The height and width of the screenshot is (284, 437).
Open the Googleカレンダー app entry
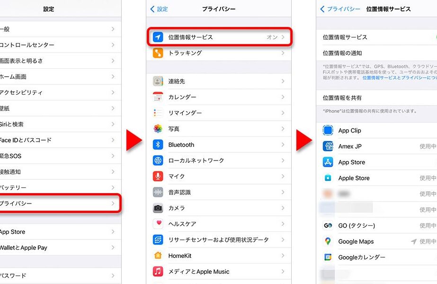[362, 257]
